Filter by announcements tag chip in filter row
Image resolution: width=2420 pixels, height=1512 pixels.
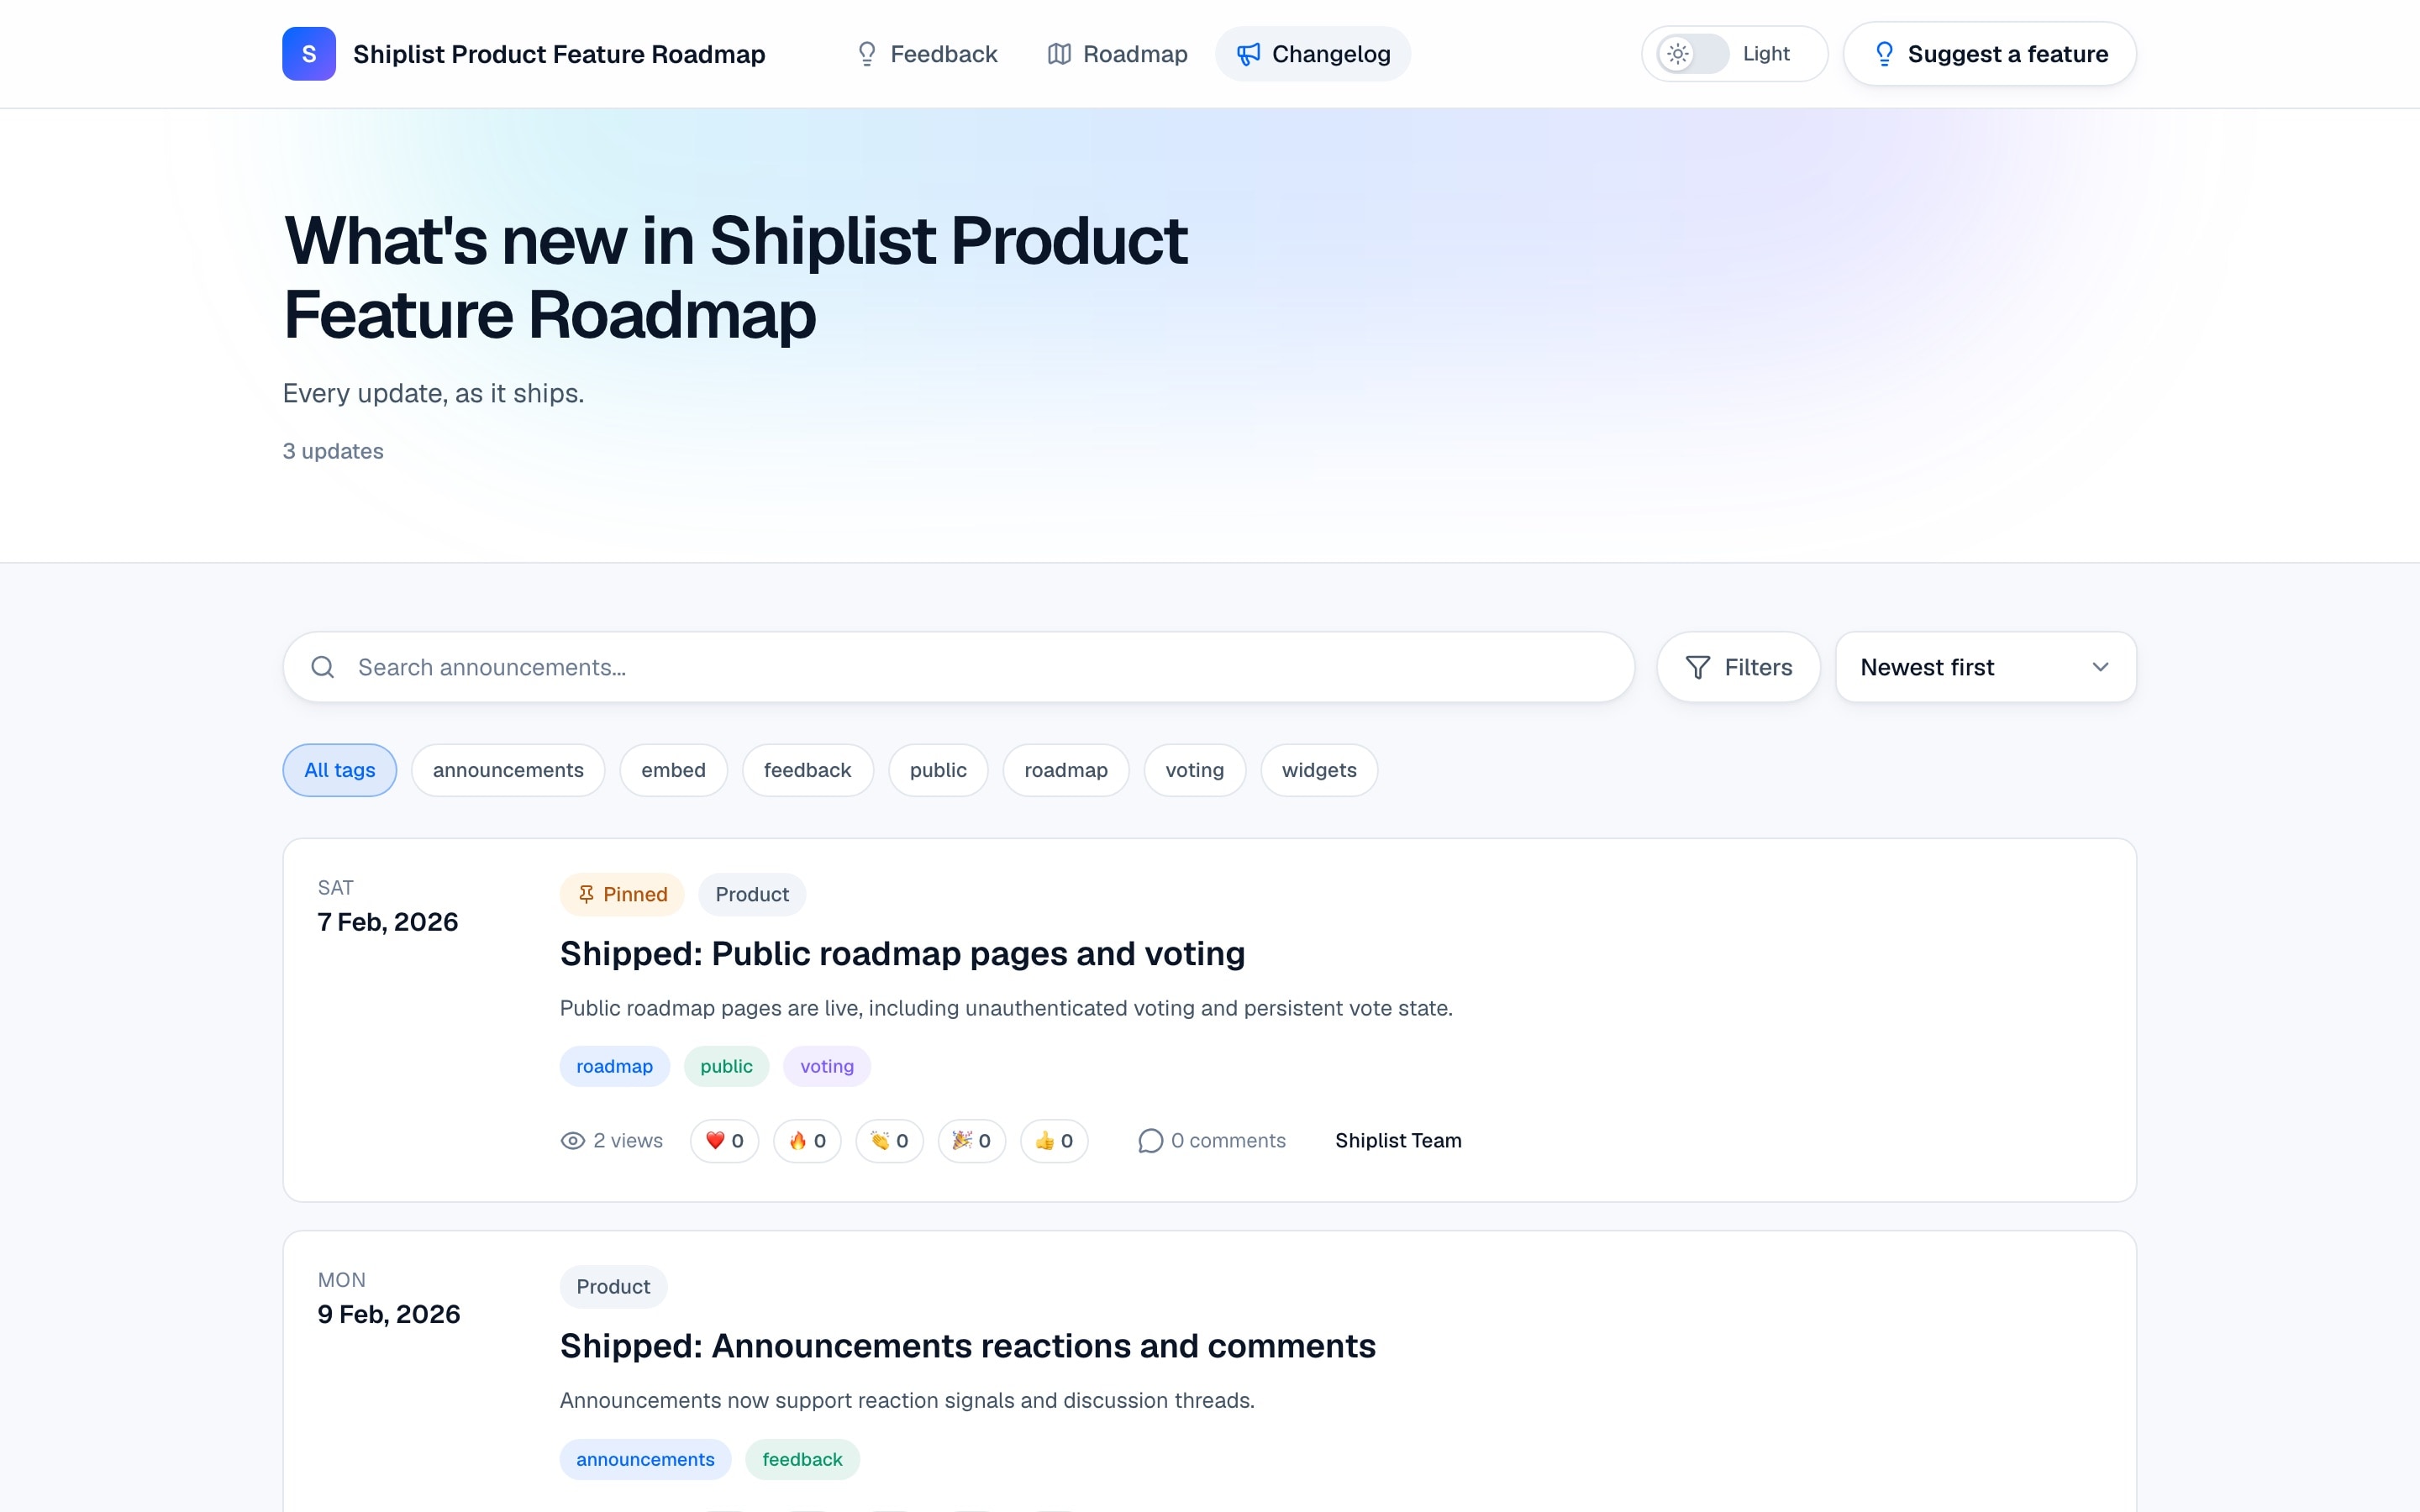click(x=508, y=770)
